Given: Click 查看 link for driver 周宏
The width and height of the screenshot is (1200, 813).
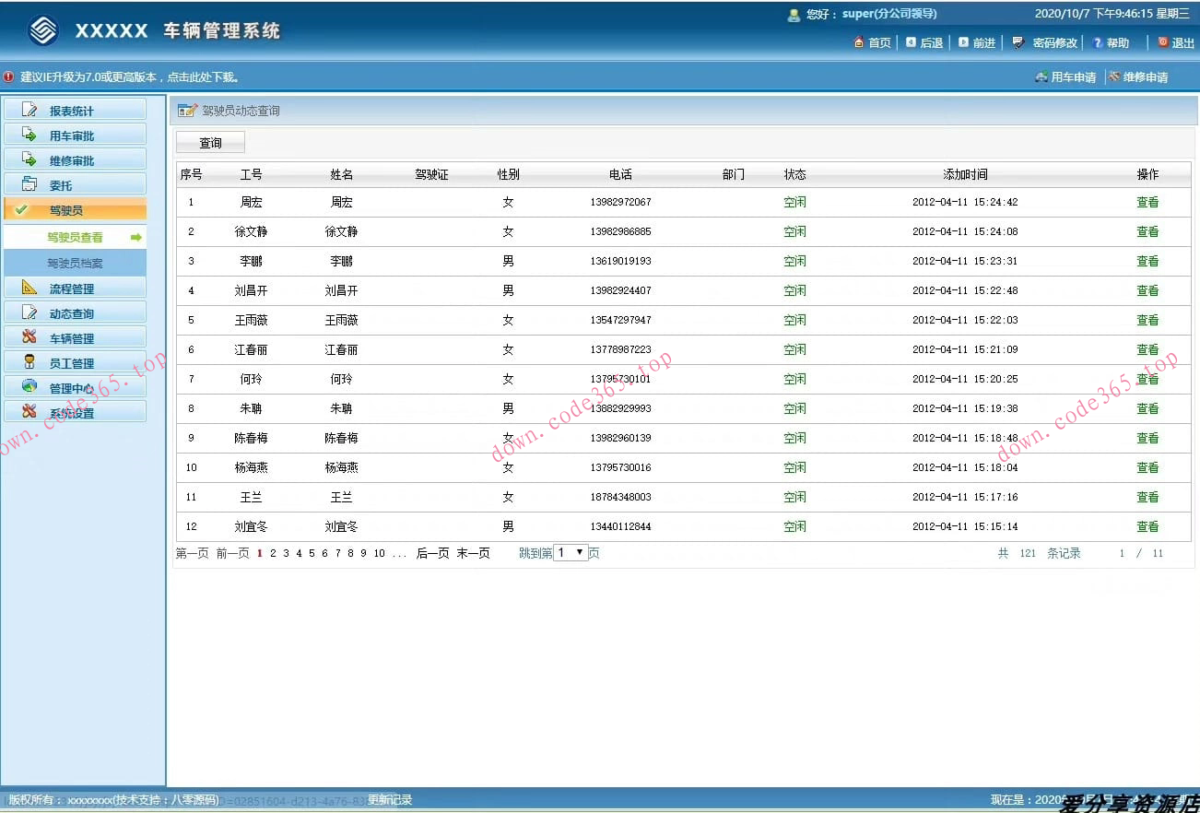Looking at the screenshot, I should click(1147, 202).
